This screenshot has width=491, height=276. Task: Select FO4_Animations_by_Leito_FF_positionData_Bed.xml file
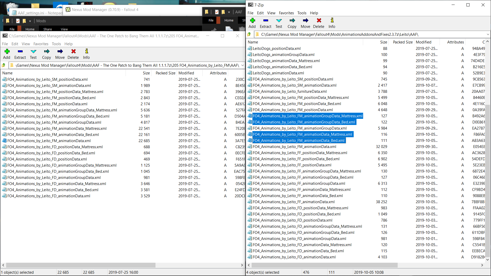point(296,159)
